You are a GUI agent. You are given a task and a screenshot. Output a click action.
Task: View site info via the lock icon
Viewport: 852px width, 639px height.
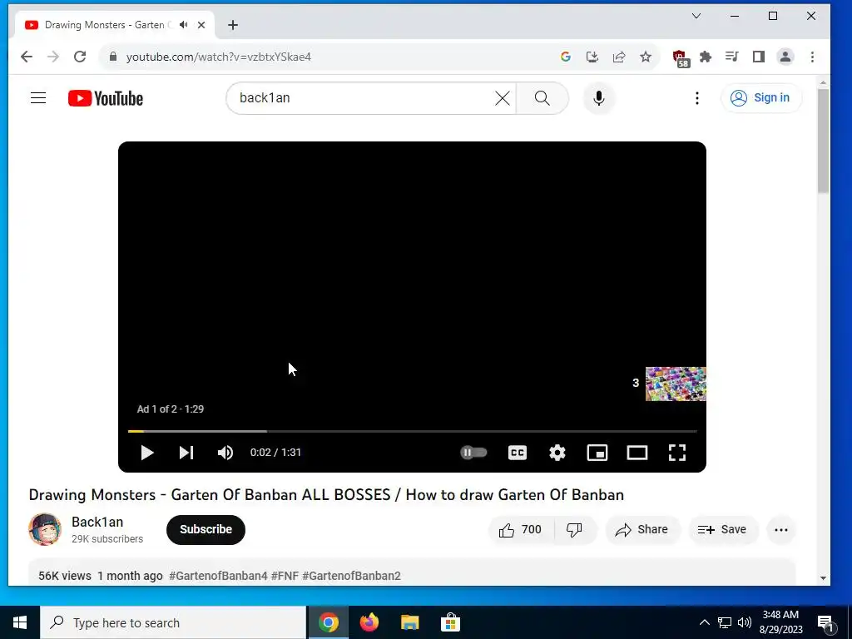(x=113, y=57)
